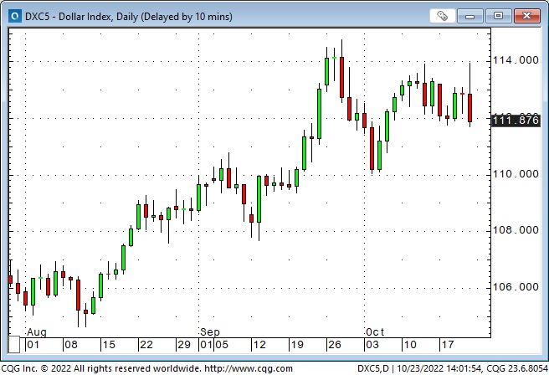Click the 10 date on time axis
Screen dimensions: 549x375
coord(410,345)
